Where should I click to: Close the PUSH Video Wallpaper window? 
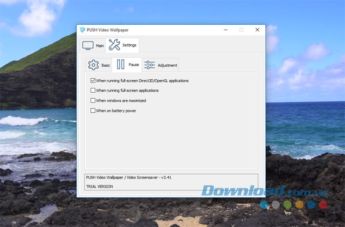click(257, 30)
